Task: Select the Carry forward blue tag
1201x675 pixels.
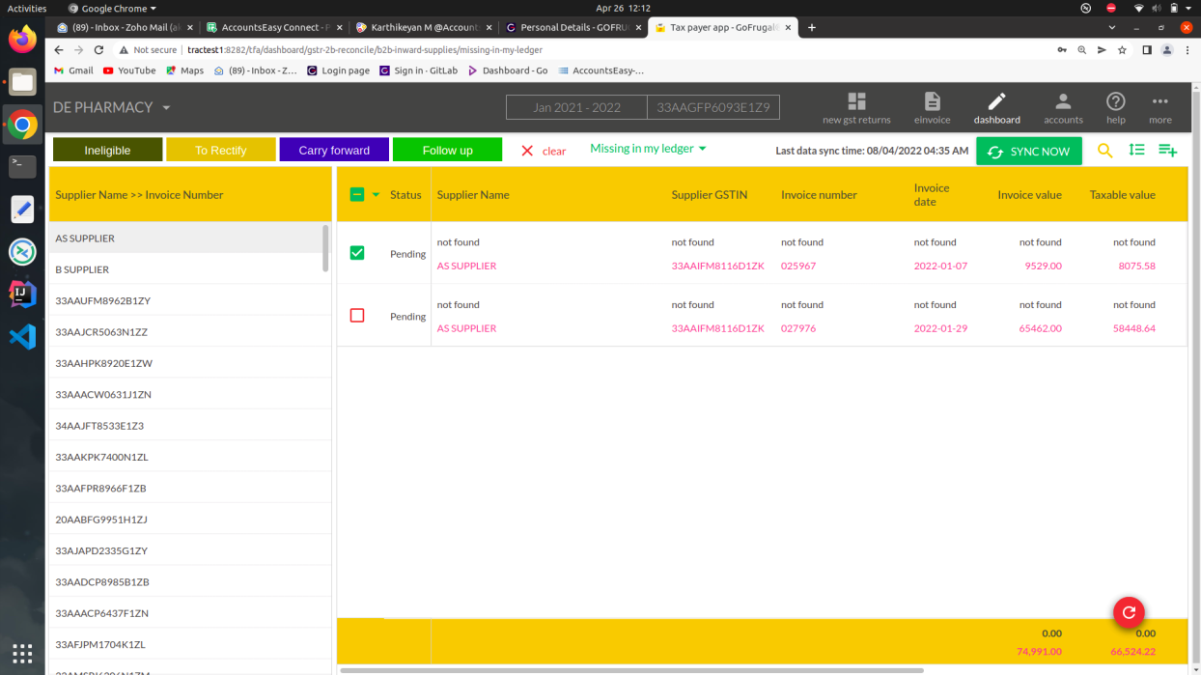Action: pyautogui.click(x=334, y=150)
